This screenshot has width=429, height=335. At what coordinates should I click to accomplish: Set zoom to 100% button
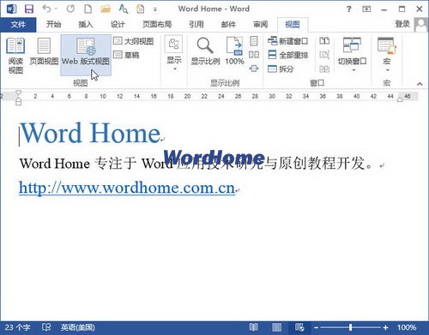pos(234,51)
